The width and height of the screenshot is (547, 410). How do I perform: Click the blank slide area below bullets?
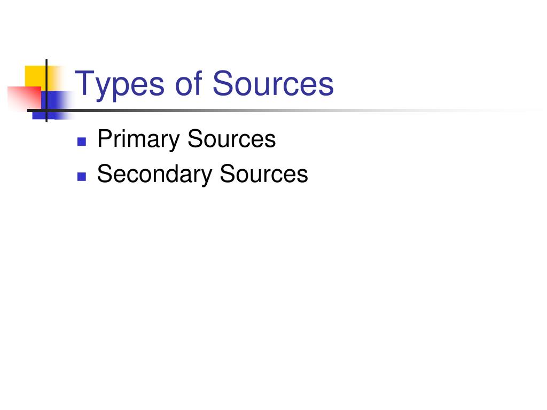tap(273, 296)
